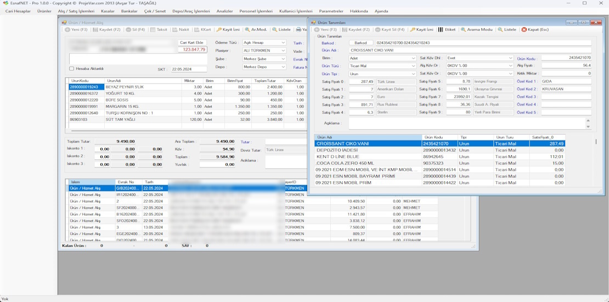Image resolution: width=609 pixels, height=302 pixels.
Task: Open the Ürünler menu
Action: [44, 12]
